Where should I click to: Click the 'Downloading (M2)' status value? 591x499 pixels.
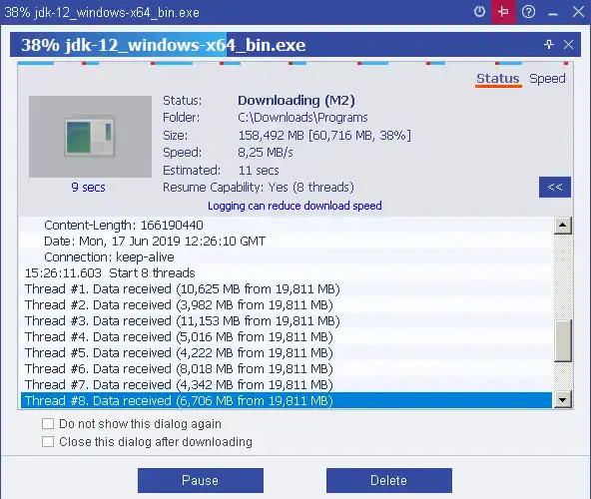(x=296, y=100)
